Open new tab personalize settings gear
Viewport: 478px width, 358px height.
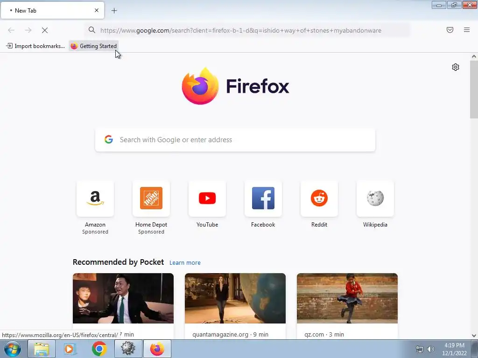pos(456,67)
